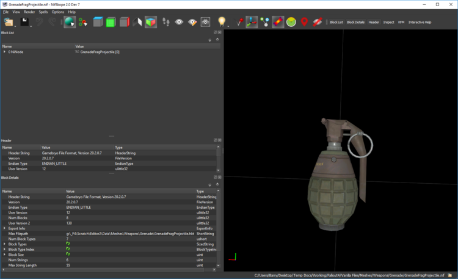Click the flip view icon
The height and width of the screenshot is (279, 458).
point(137,22)
